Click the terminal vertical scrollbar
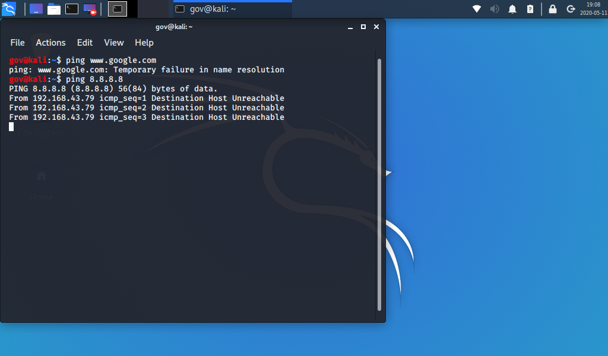This screenshot has width=608, height=356. pyautogui.click(x=379, y=185)
